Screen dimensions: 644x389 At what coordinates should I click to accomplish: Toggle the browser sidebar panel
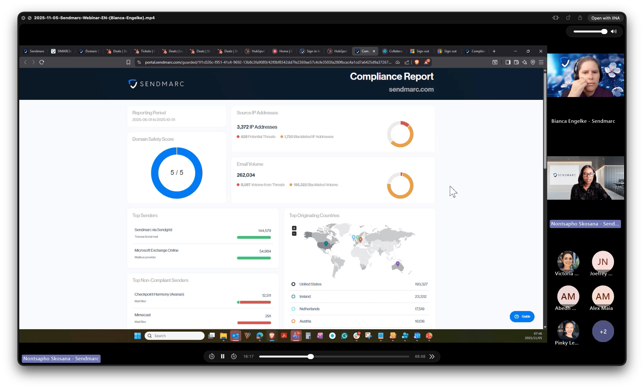point(508,62)
